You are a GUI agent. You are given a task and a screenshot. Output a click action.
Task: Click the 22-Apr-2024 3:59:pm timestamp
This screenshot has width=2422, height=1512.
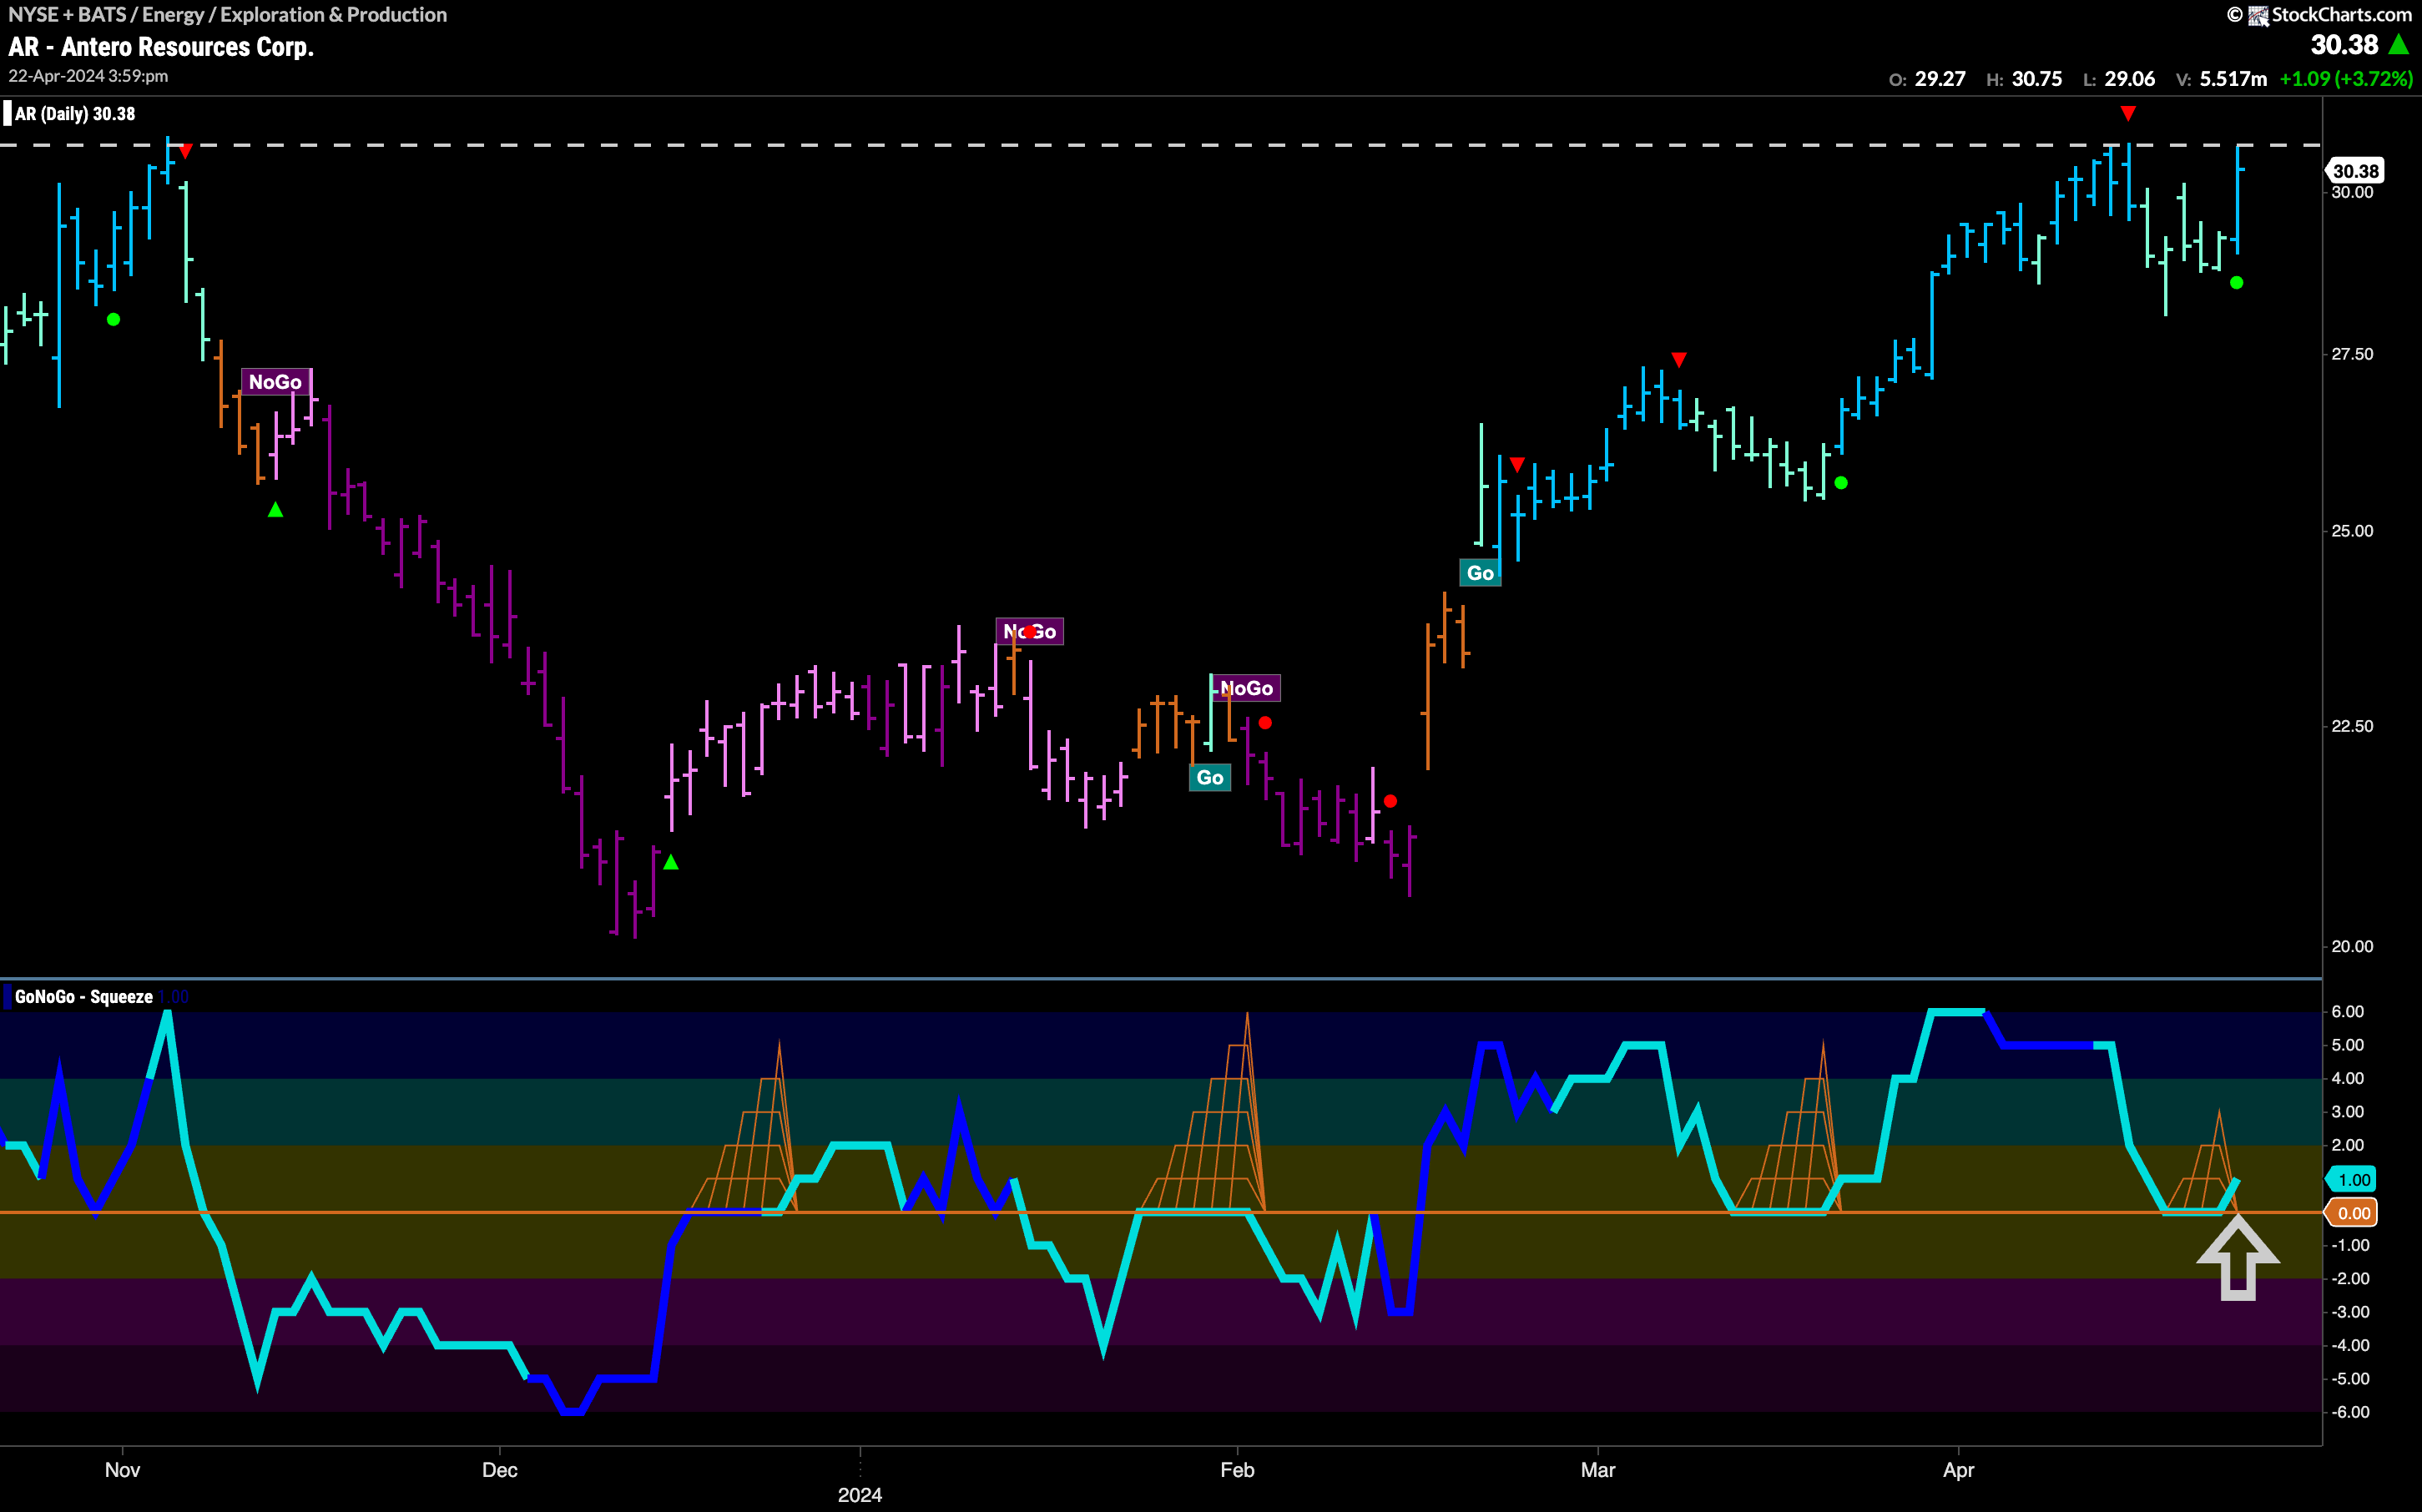(88, 76)
